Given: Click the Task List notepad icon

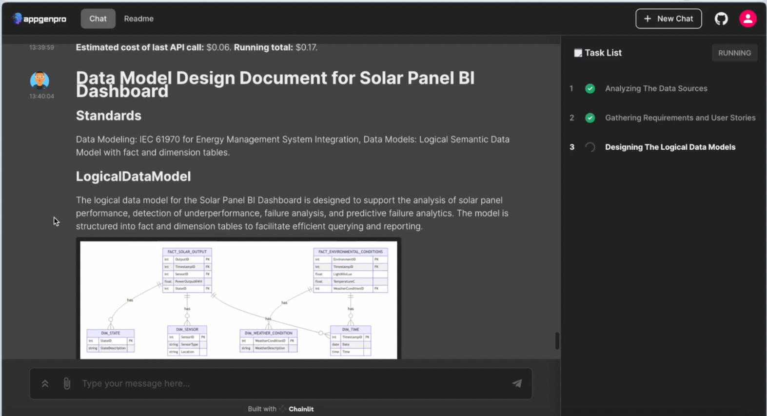Looking at the screenshot, I should click(578, 53).
